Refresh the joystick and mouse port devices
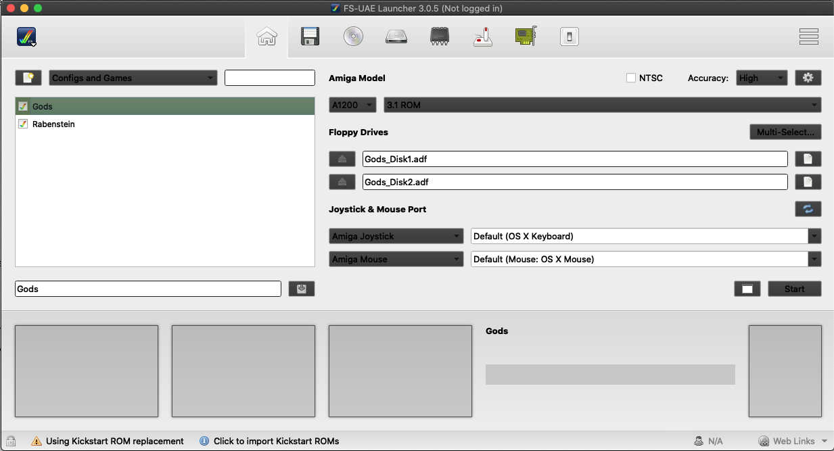Screen dimensions: 834x451 (808, 209)
